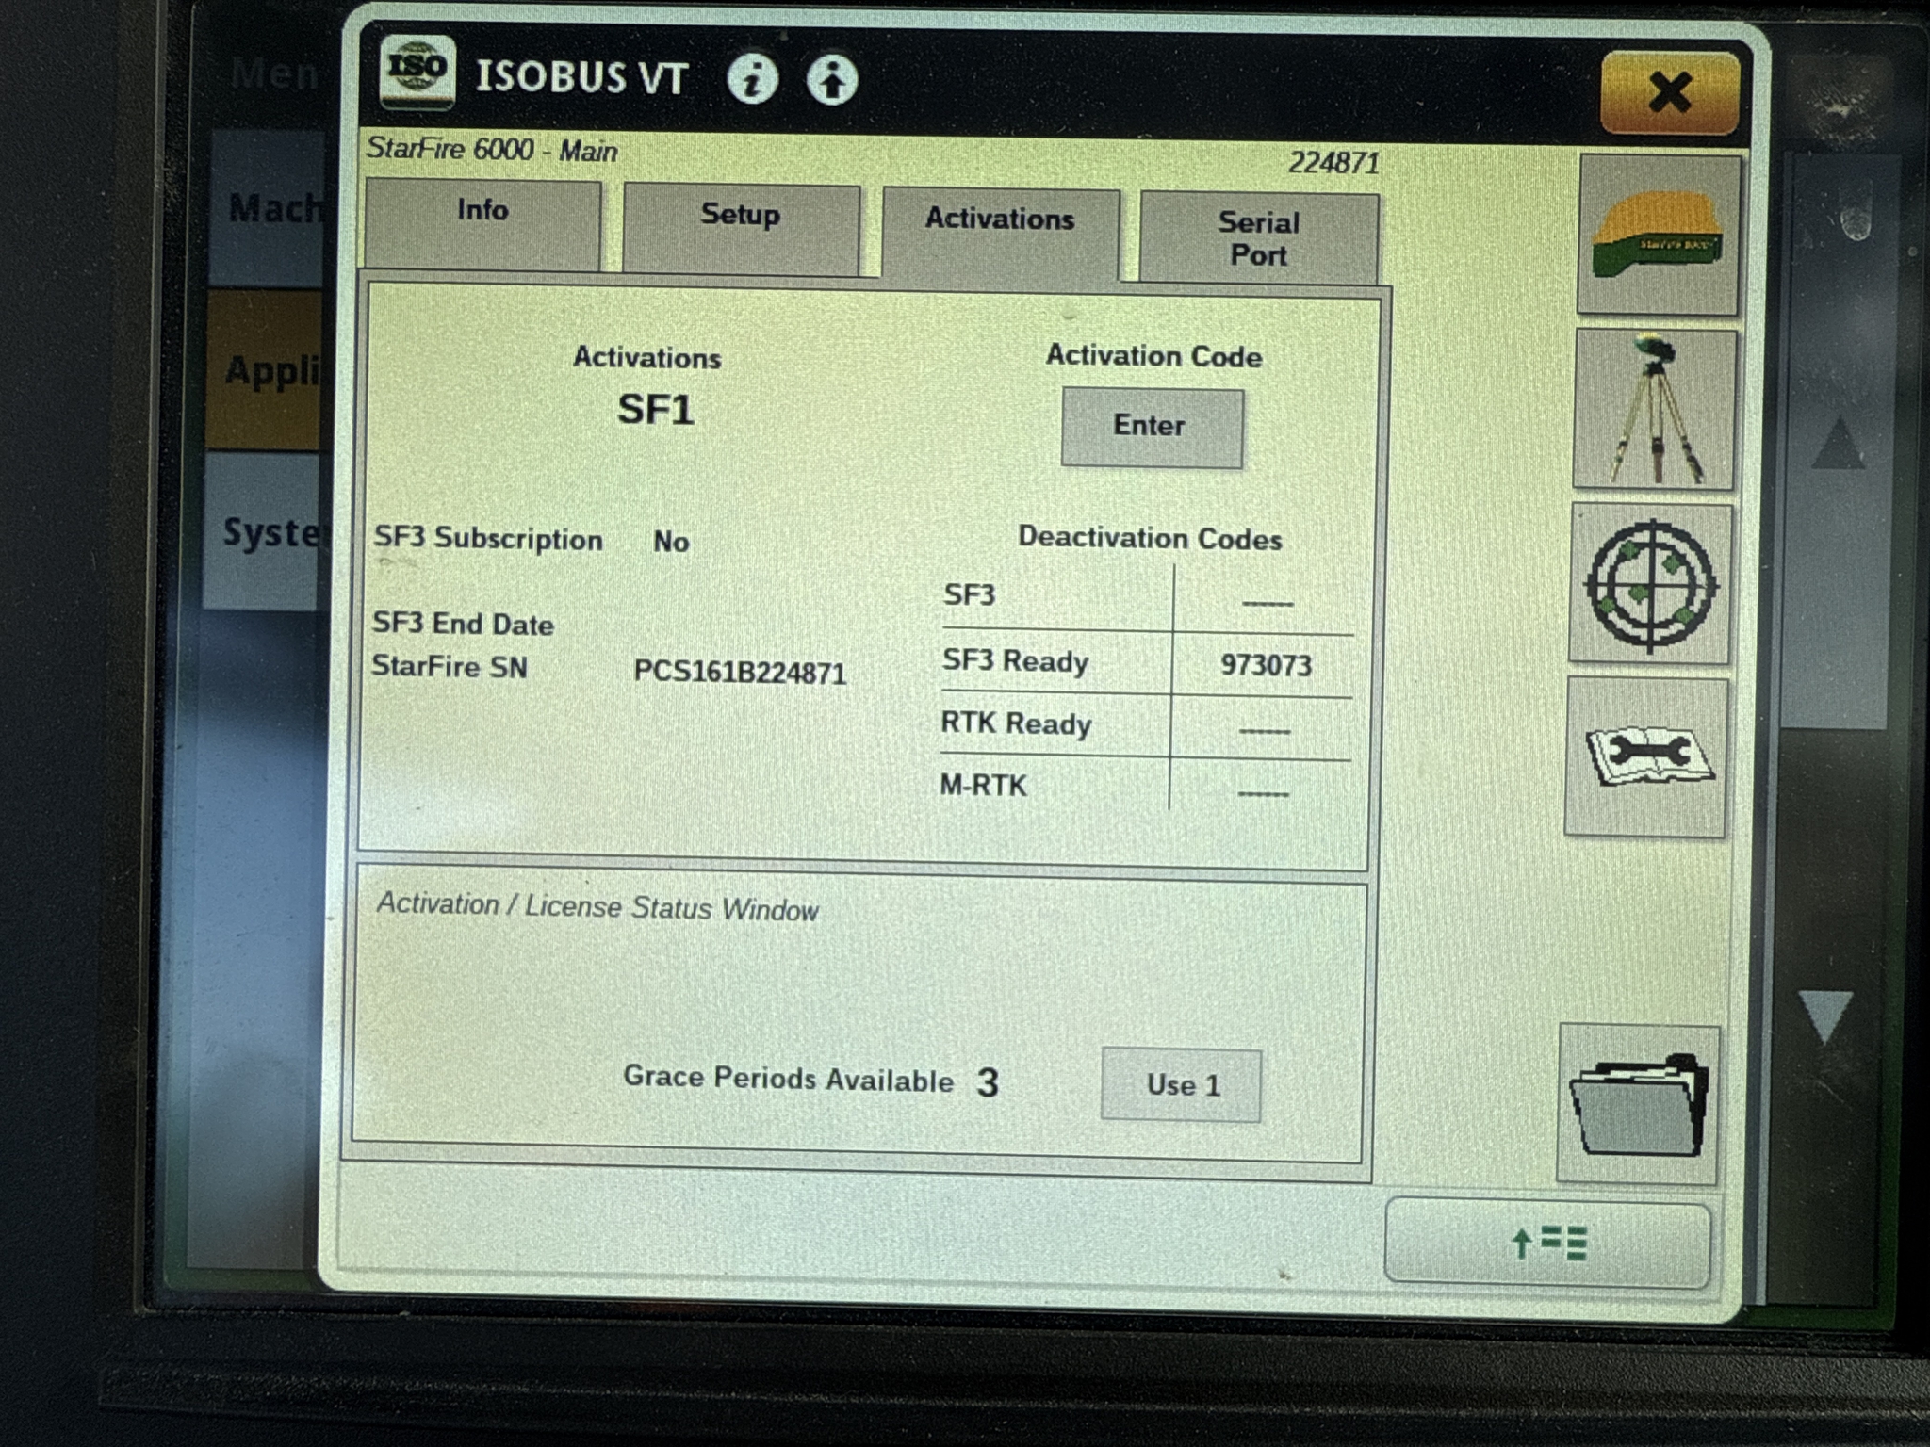Click the 'StarFire 6000 - Main' title
This screenshot has height=1447, width=1930.
coord(492,150)
